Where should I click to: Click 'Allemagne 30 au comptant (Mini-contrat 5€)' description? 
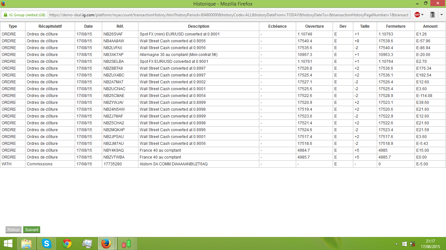[x=179, y=55]
